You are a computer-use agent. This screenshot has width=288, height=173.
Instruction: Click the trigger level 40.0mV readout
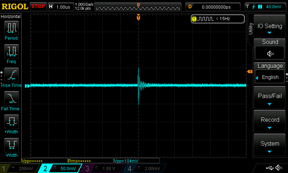coord(274,7)
